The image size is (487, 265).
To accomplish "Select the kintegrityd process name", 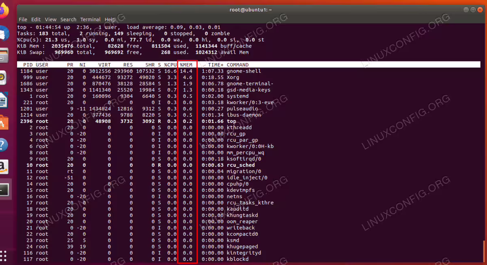I will tap(244, 253).
